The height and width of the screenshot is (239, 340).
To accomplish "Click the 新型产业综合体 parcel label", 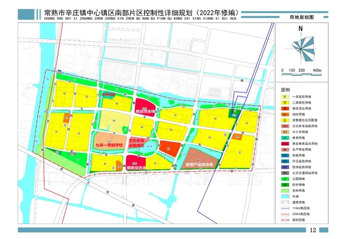I will click(200, 165).
